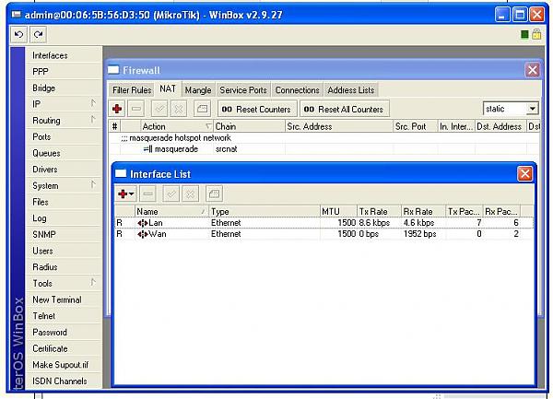Click the Firewall window title icon

point(113,70)
